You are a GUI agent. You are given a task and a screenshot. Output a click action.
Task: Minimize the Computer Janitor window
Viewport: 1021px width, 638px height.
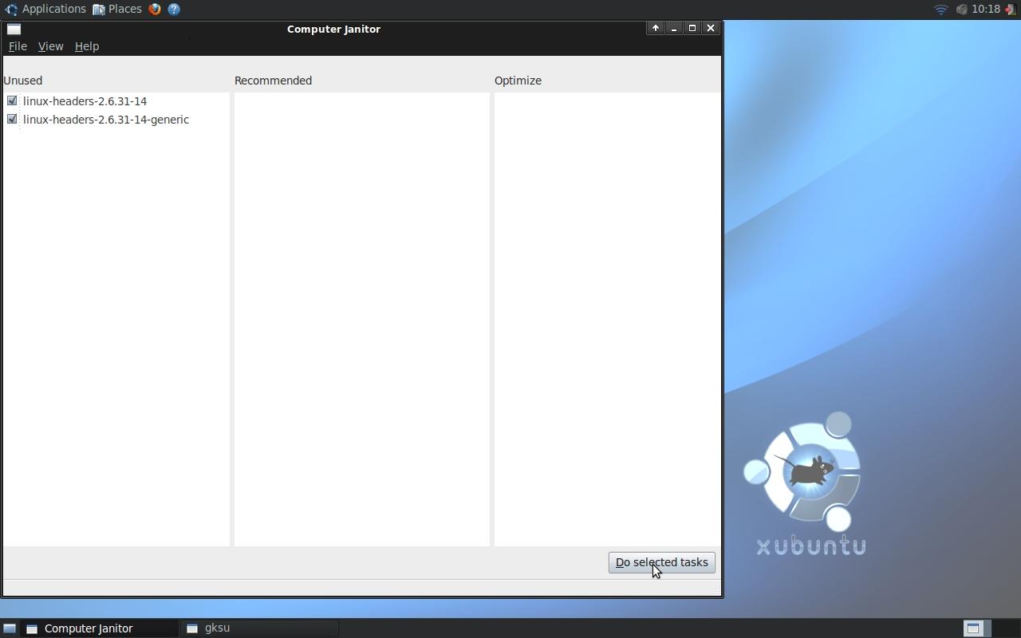coord(674,28)
